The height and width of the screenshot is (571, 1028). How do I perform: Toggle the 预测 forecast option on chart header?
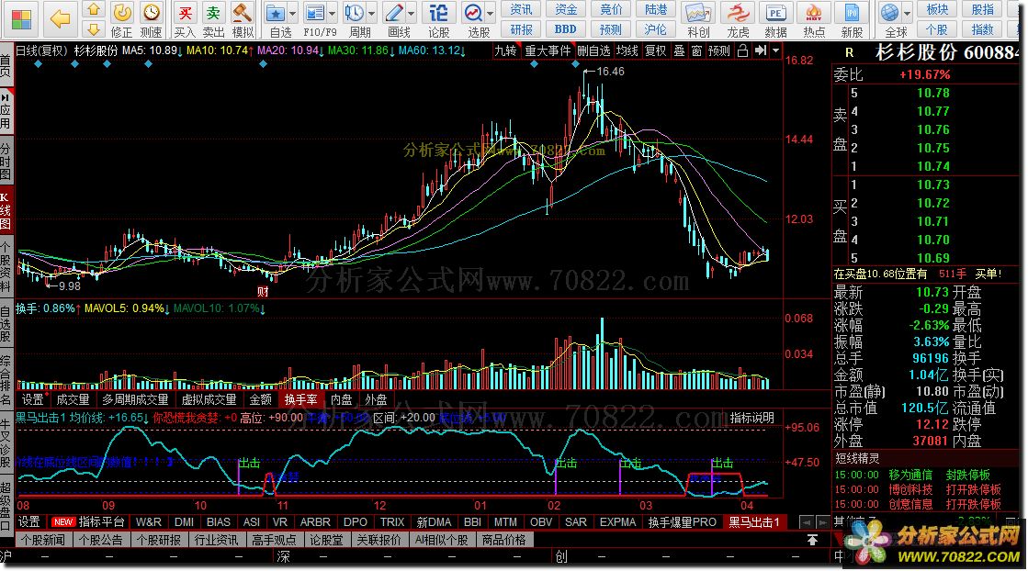click(x=719, y=50)
